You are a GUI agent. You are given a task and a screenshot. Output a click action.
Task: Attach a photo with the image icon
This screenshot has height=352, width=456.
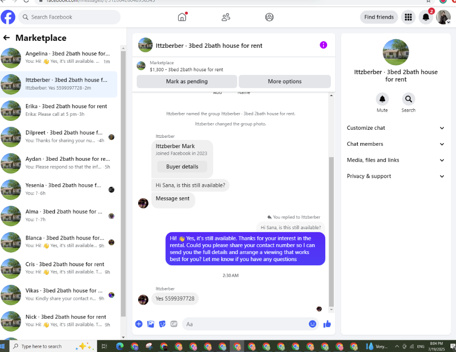150,324
